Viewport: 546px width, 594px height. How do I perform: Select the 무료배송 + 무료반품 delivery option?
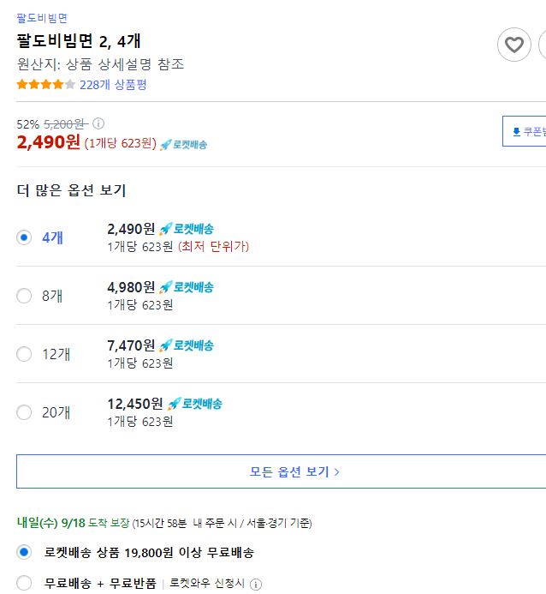[24, 583]
